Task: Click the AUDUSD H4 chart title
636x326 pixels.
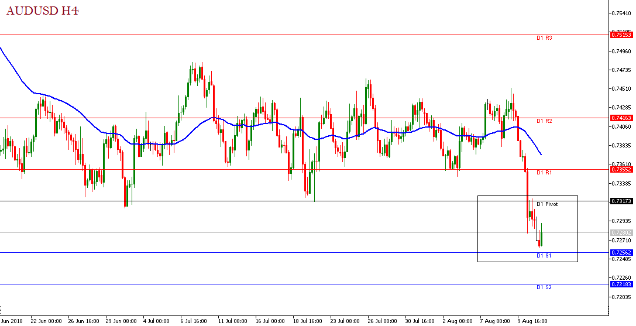Action: [x=43, y=11]
